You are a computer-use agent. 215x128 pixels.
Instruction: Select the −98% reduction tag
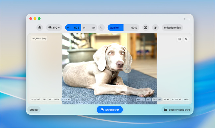coord(186,99)
